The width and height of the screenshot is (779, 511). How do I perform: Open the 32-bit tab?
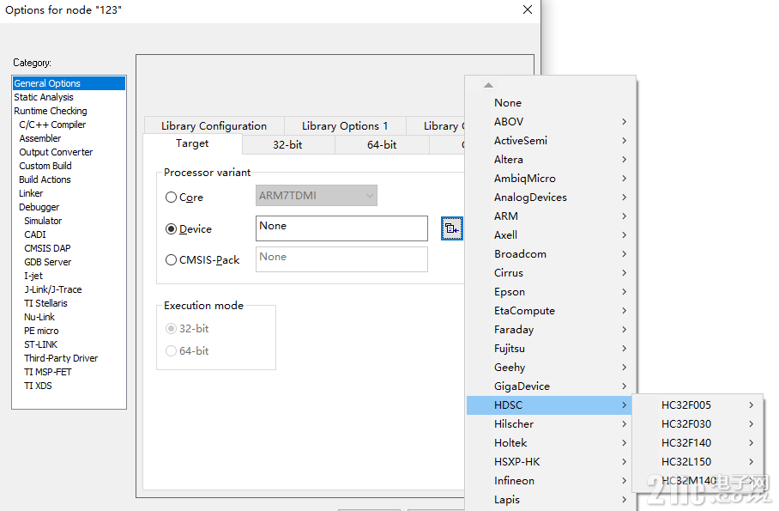click(287, 145)
